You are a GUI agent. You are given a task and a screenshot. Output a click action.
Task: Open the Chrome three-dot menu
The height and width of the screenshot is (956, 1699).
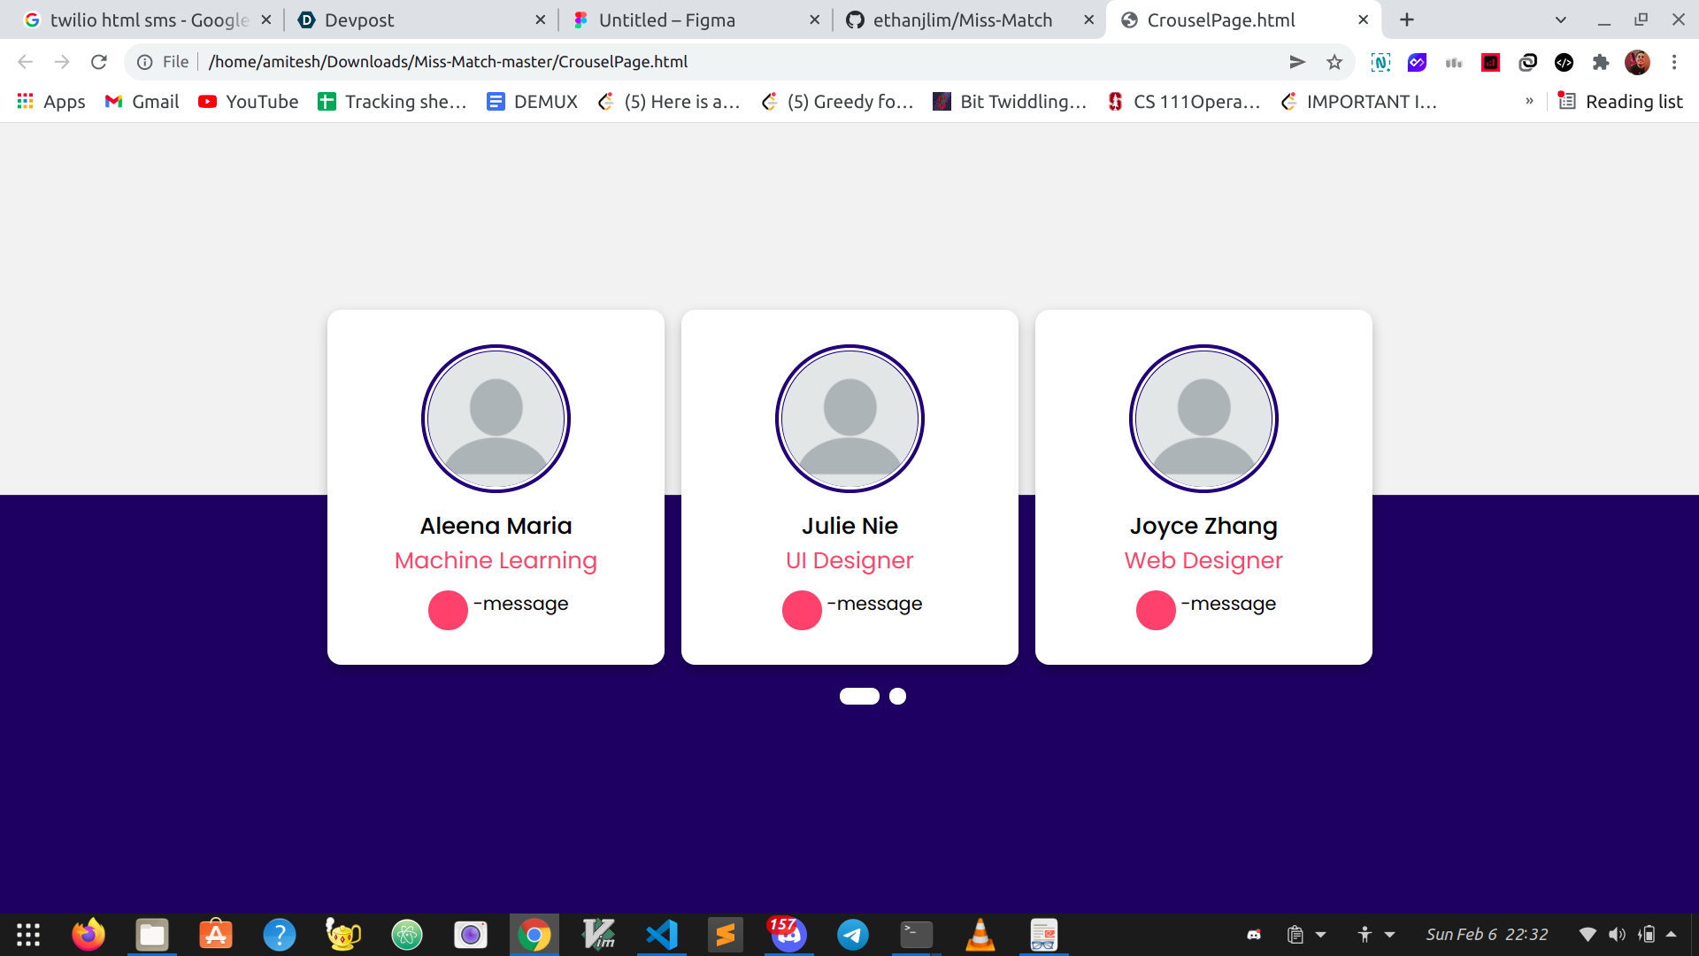[x=1673, y=62]
